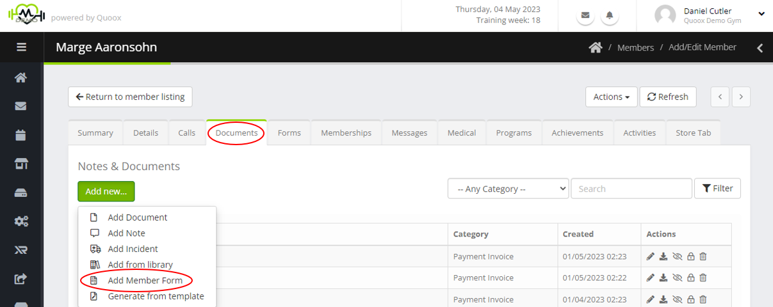Open the share/export icon in sidebar
The height and width of the screenshot is (307, 773).
pos(21,279)
